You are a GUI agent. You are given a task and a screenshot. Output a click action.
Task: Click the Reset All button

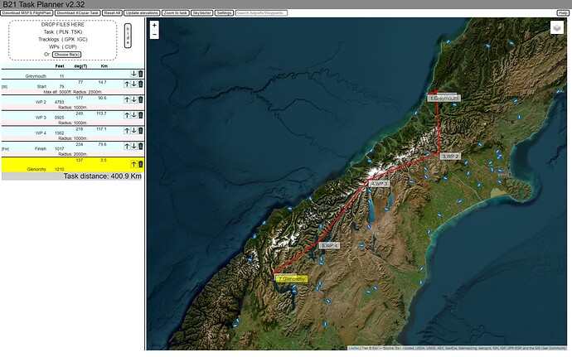coord(112,12)
